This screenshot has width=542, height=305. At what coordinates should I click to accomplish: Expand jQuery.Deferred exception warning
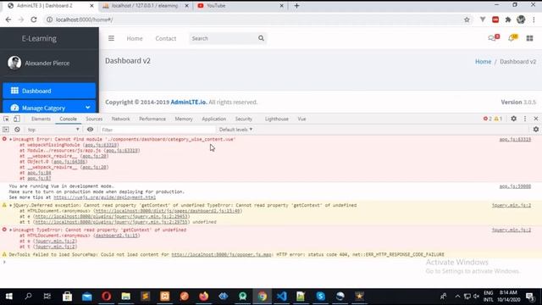pos(10,205)
